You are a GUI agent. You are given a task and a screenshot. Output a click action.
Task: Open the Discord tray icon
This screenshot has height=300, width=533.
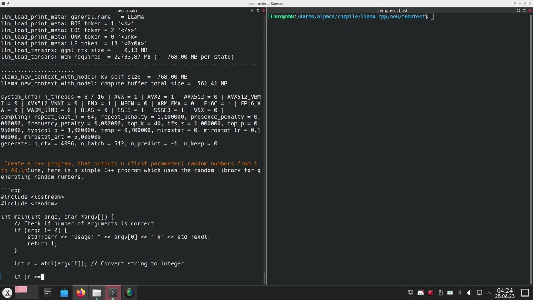[421, 292]
